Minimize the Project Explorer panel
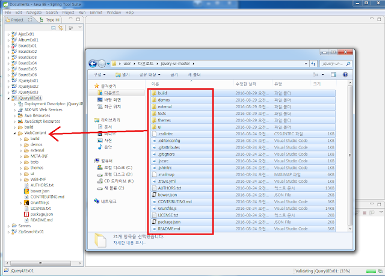 pyautogui.click(x=71, y=19)
